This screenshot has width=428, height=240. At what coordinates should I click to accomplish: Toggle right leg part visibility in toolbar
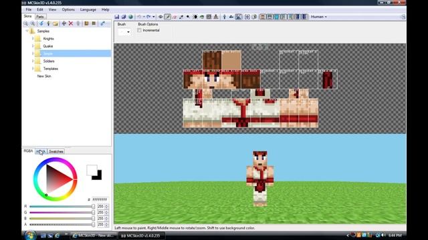(x=304, y=17)
